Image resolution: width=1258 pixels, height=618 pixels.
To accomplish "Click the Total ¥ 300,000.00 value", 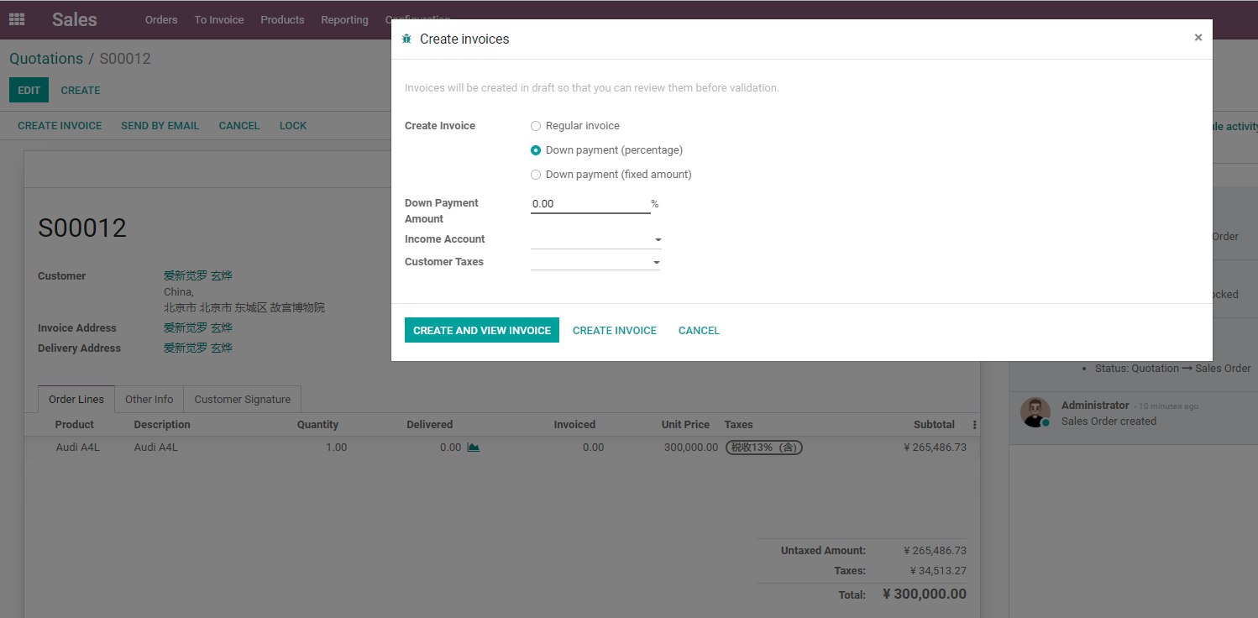I will pyautogui.click(x=925, y=594).
